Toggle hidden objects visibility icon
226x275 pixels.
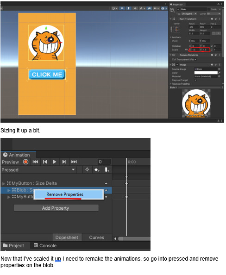pyautogui.click(x=149, y=8)
